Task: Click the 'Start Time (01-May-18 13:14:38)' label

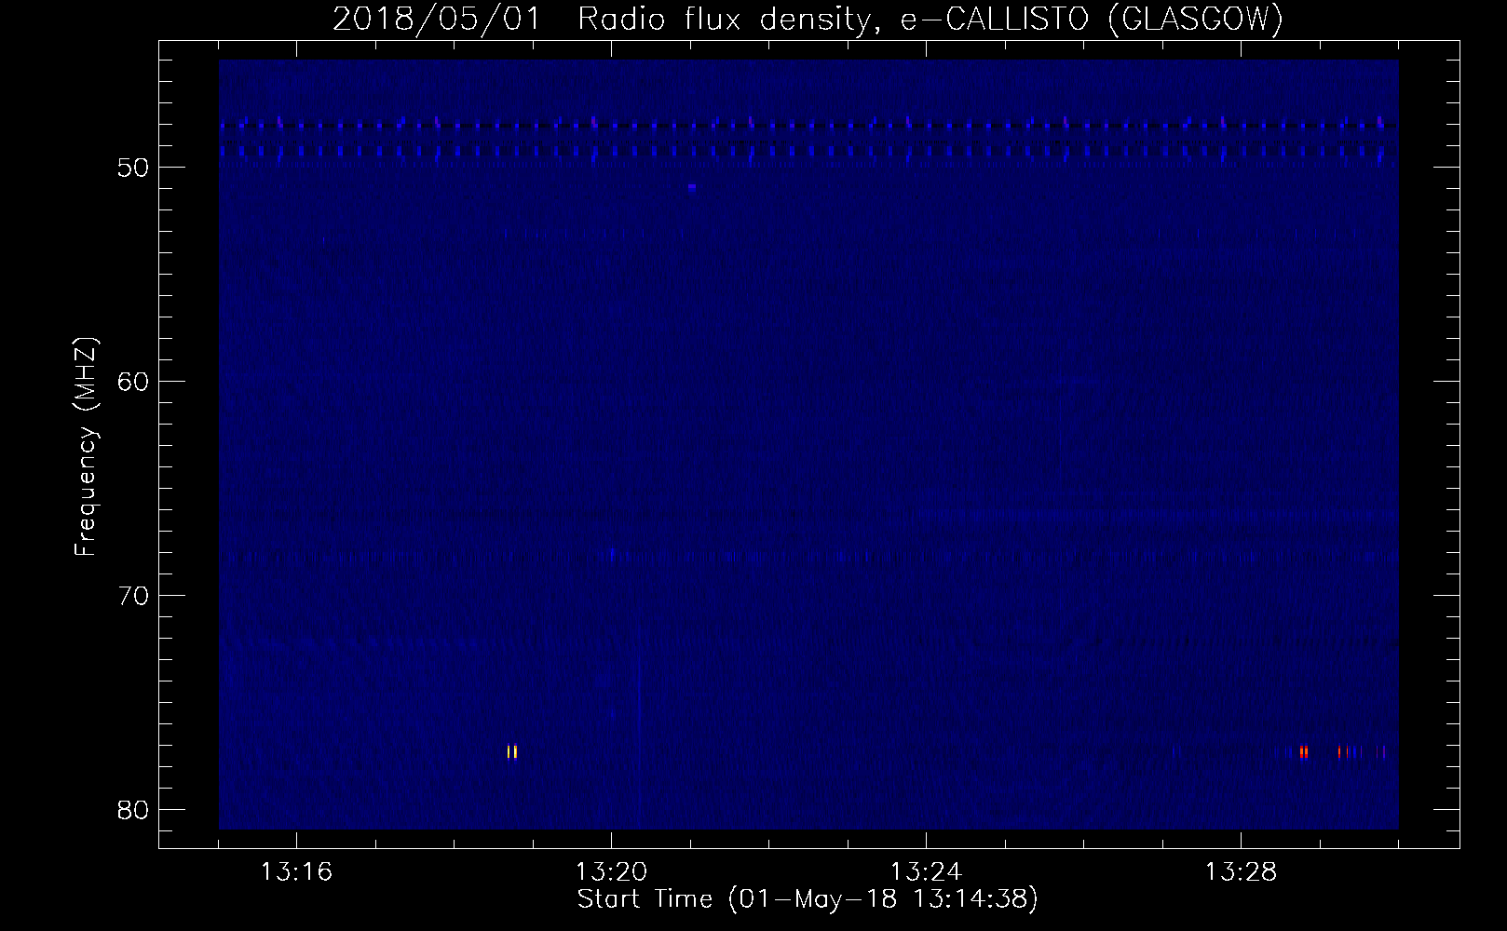Action: 808,899
